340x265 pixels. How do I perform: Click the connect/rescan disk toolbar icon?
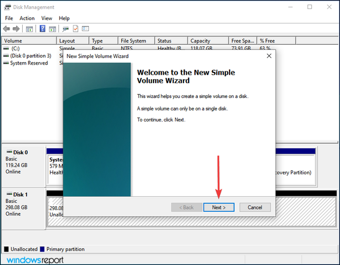pos(66,29)
